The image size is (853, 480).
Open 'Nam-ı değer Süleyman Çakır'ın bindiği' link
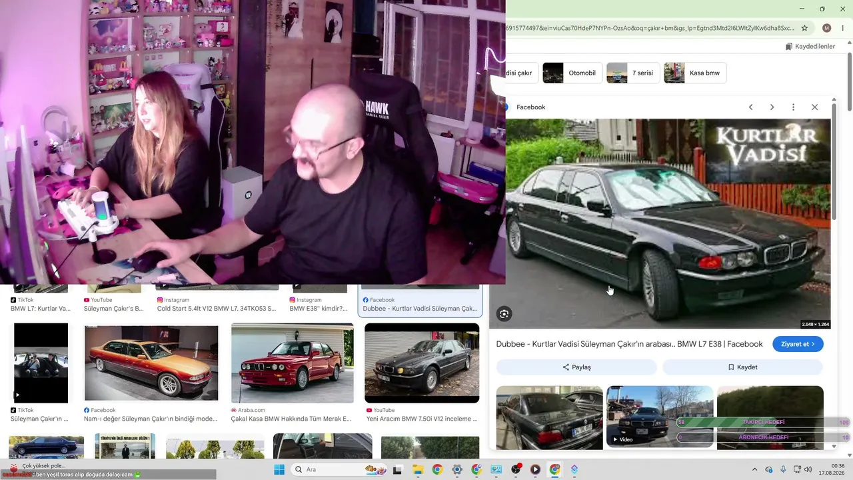pyautogui.click(x=151, y=419)
